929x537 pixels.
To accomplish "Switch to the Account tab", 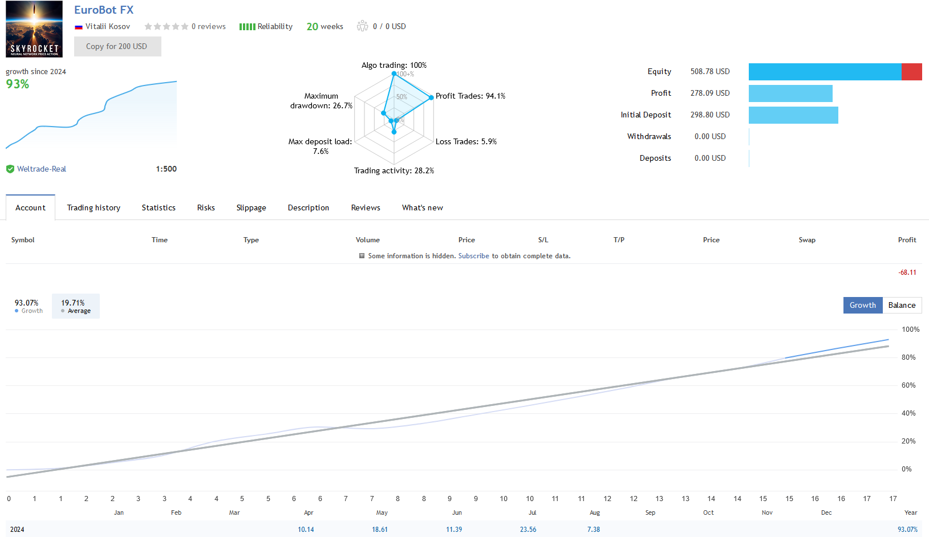I will point(30,208).
